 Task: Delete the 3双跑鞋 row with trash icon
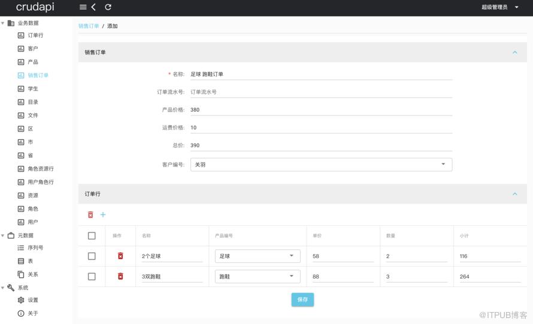[x=120, y=276]
